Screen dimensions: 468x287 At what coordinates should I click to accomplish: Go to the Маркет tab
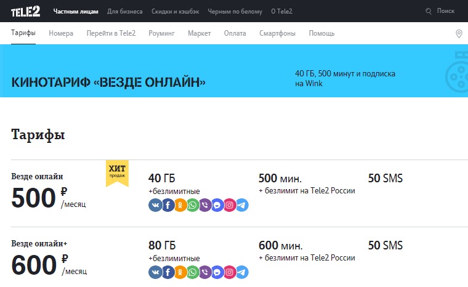[x=200, y=33]
